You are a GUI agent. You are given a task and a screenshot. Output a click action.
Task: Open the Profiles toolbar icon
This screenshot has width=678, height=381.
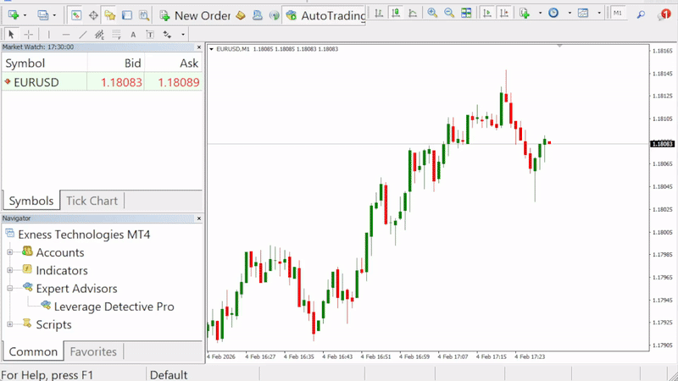pos(42,15)
